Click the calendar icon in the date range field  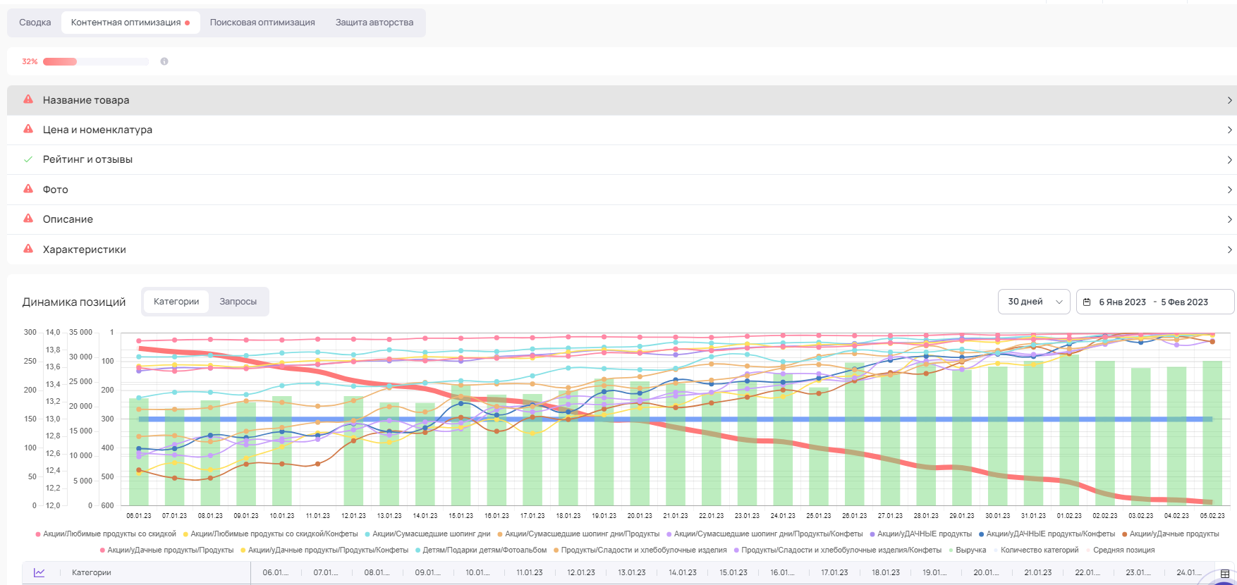point(1087,302)
